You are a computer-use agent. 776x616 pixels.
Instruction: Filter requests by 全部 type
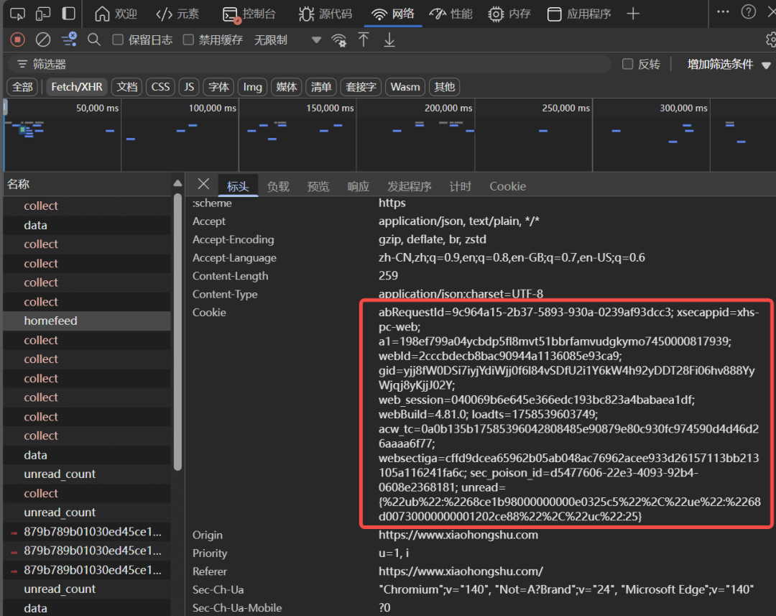pyautogui.click(x=22, y=87)
